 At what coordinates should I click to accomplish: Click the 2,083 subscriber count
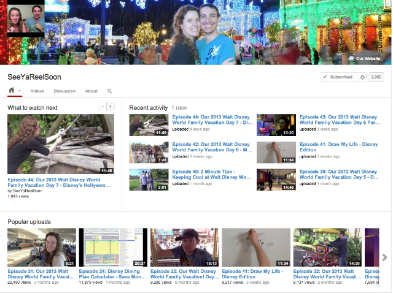[x=376, y=77]
